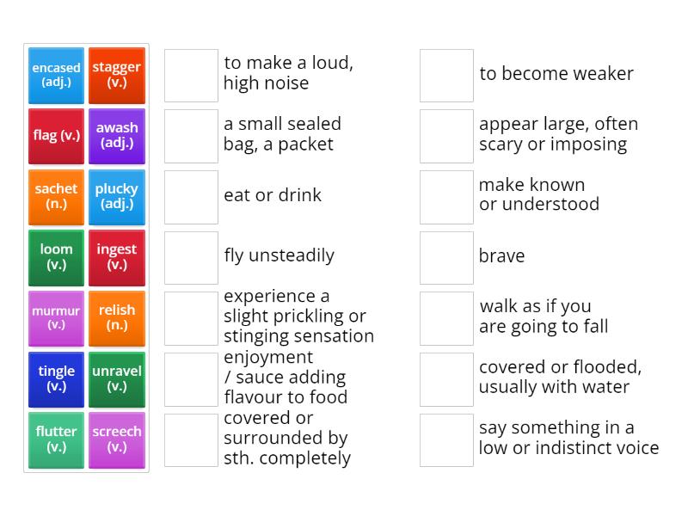Choose the 'sachet (n.)' orange tile
Viewport: 688px width, 516px height.
tap(56, 197)
